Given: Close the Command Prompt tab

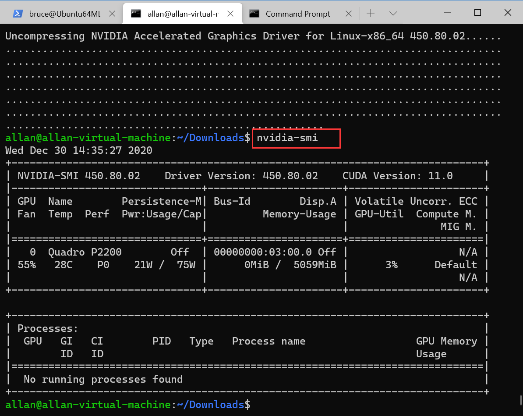Looking at the screenshot, I should (x=349, y=14).
